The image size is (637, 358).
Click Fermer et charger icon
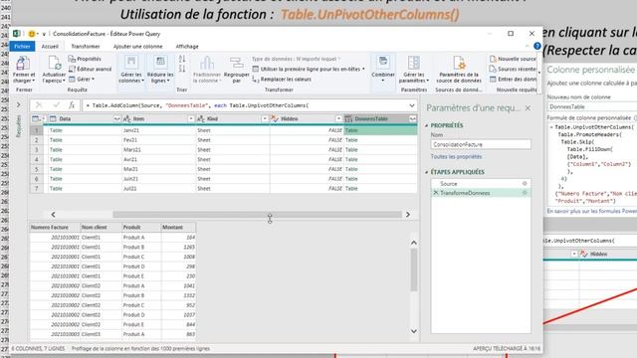(x=23, y=64)
